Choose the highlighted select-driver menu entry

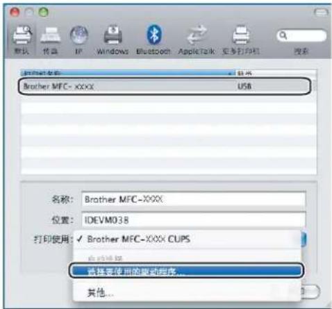[187, 270]
